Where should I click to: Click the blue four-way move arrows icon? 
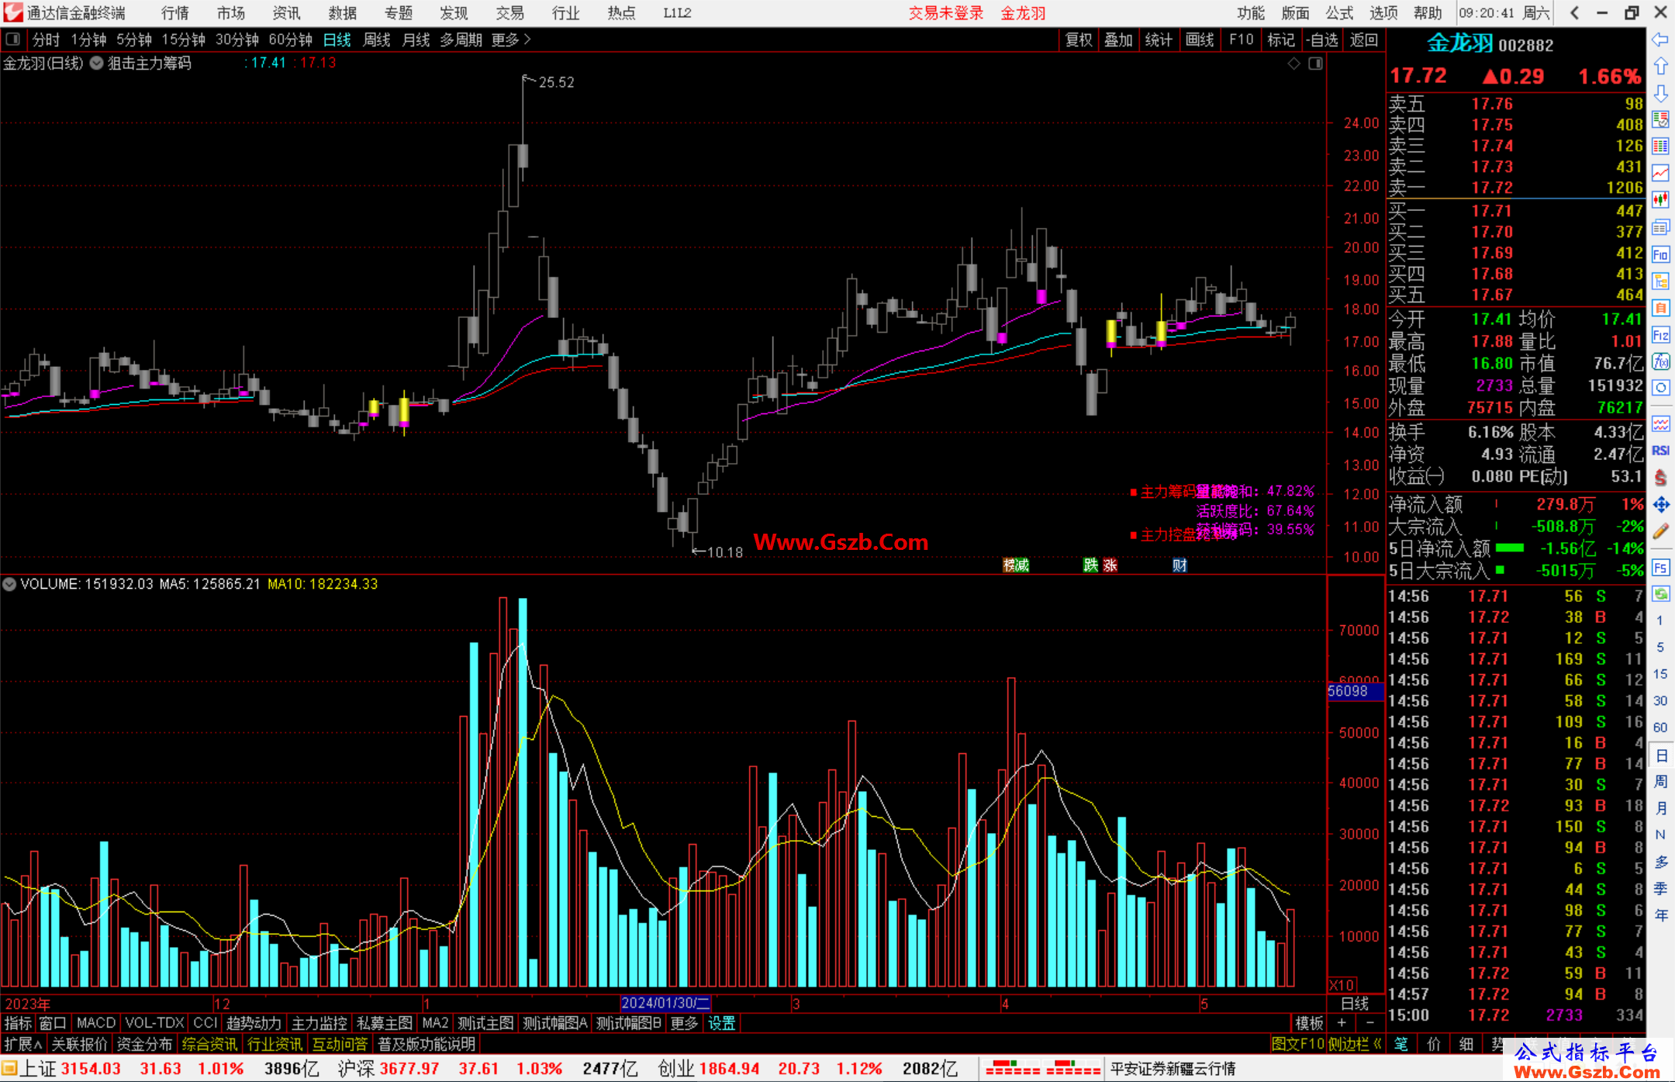pyautogui.click(x=1660, y=505)
